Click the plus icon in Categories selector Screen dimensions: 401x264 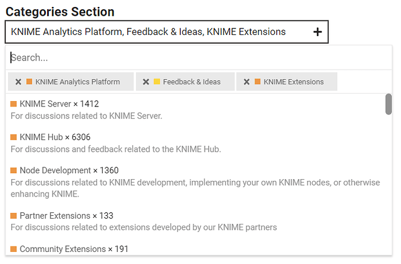[317, 32]
